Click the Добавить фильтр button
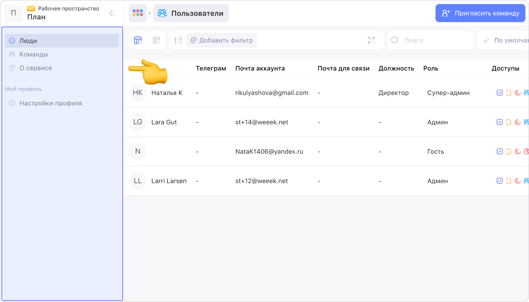The image size is (529, 302). tap(221, 40)
